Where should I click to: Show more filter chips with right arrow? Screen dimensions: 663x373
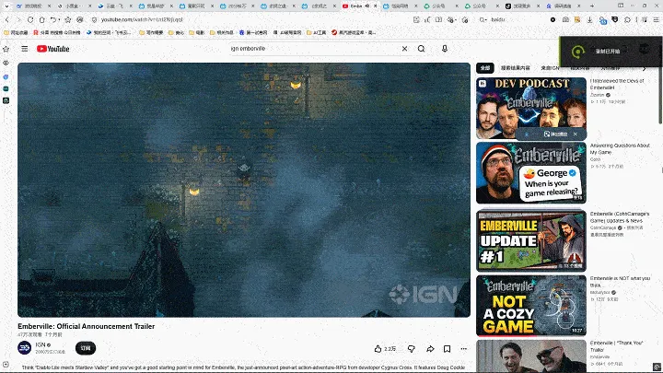644,68
